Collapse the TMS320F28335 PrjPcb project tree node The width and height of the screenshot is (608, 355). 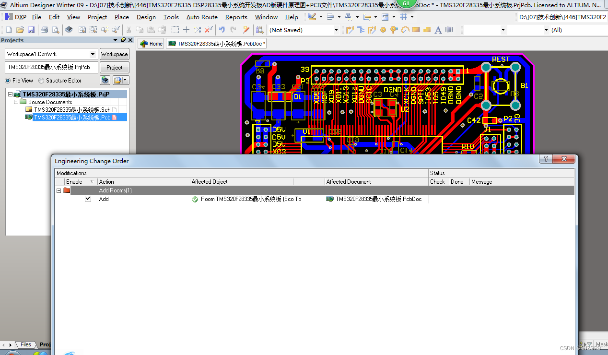[11, 95]
